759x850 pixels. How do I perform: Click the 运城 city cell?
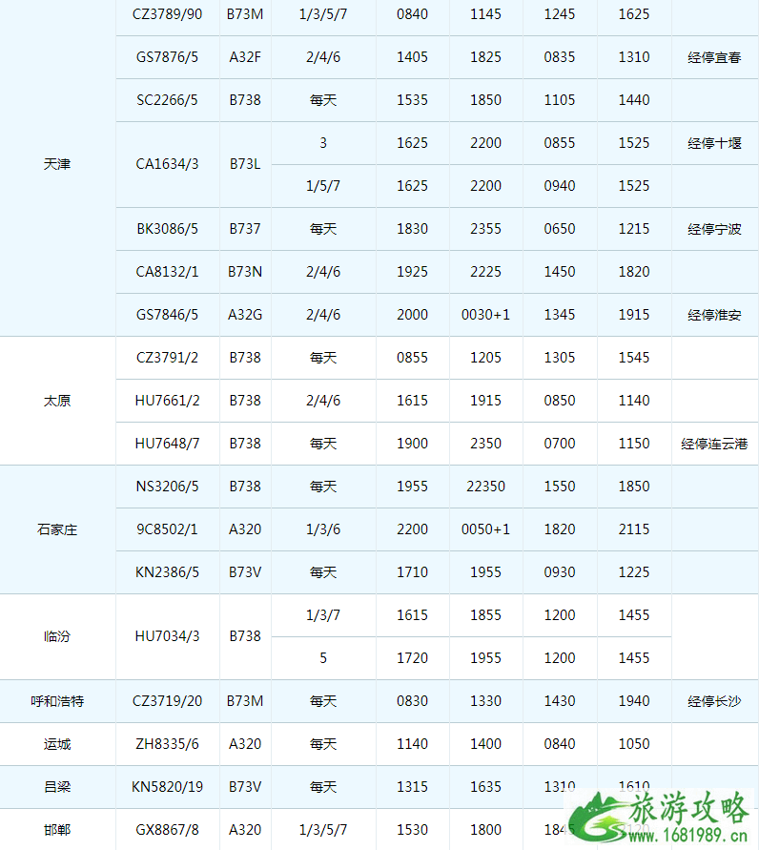pyautogui.click(x=57, y=744)
